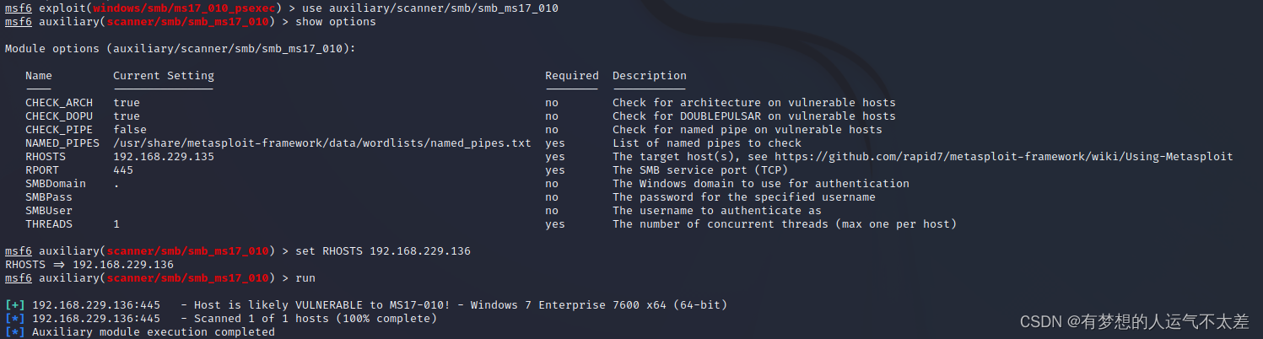
Task: Click the NAMED_PIPES option name
Action: [62, 143]
